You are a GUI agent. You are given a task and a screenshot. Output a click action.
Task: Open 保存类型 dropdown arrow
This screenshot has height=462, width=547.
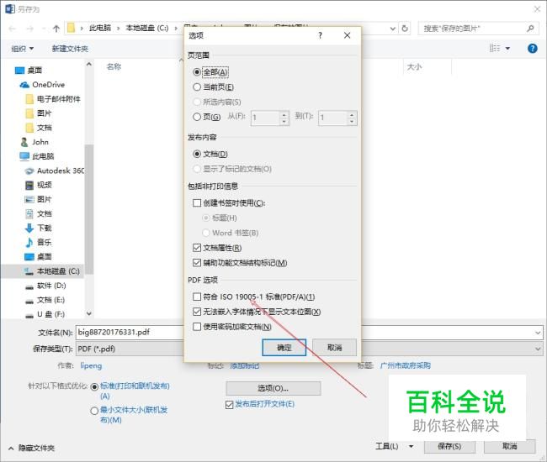pyautogui.click(x=538, y=349)
